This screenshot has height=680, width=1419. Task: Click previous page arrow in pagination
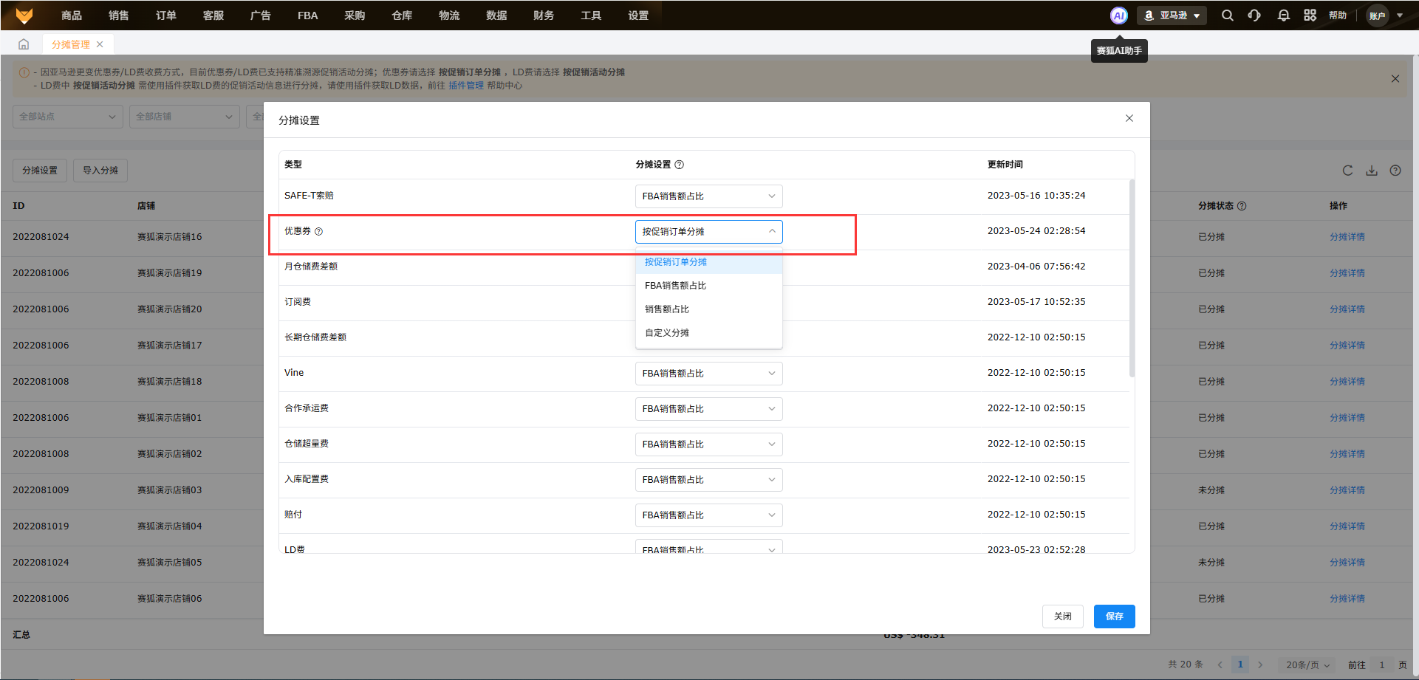(x=1220, y=664)
